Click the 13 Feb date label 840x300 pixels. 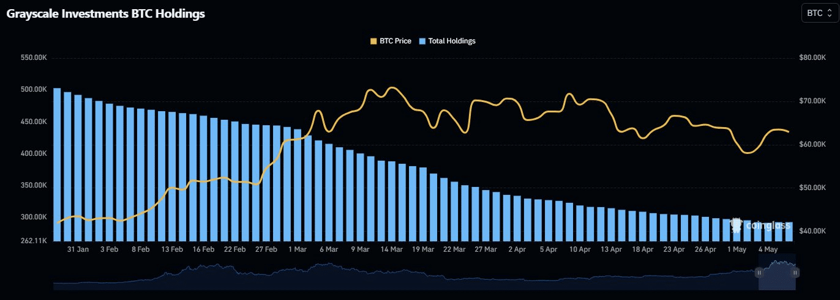172,250
